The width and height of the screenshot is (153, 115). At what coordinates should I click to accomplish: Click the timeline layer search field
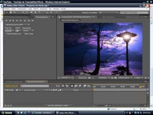pos(35,86)
